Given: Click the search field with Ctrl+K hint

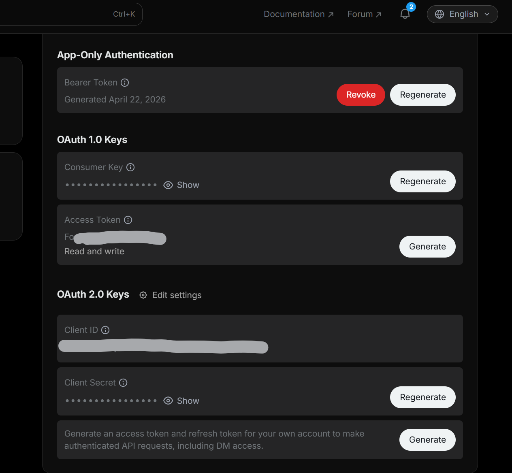Looking at the screenshot, I should 69,14.
